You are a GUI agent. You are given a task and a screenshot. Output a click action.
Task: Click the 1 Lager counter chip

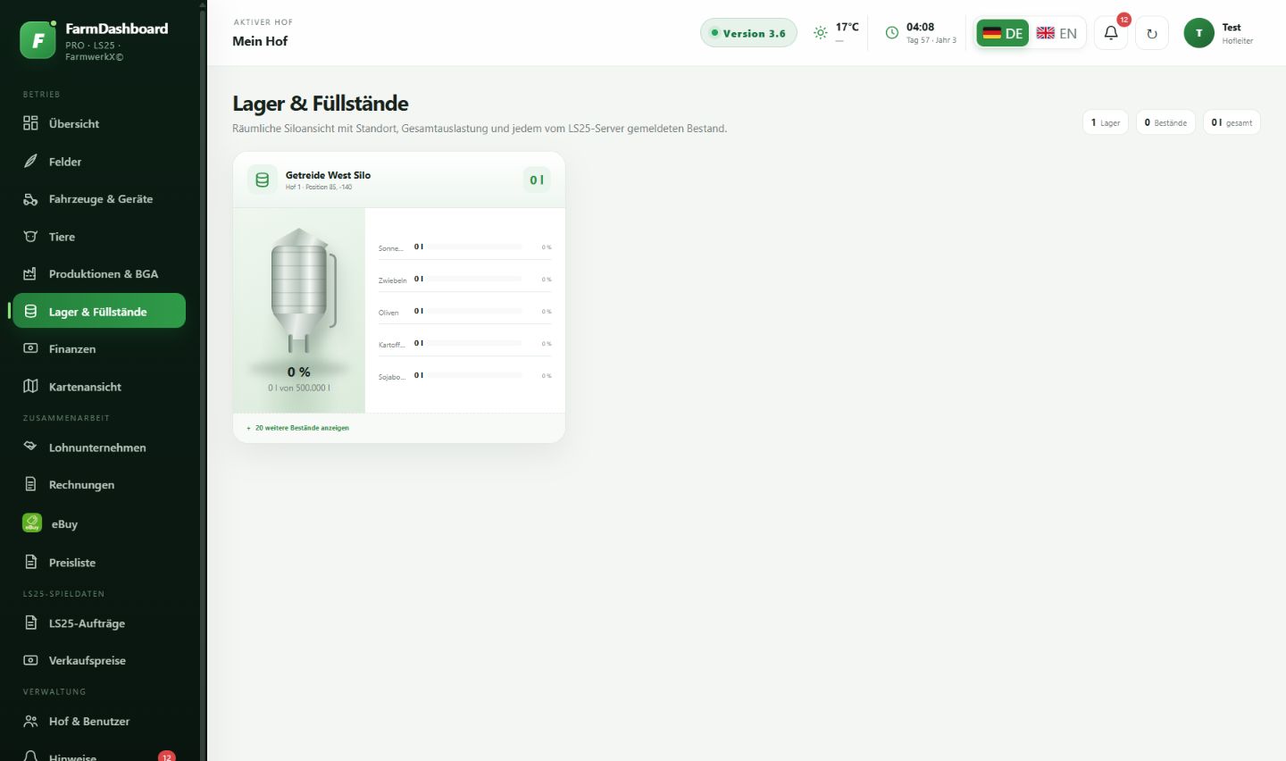[1106, 122]
